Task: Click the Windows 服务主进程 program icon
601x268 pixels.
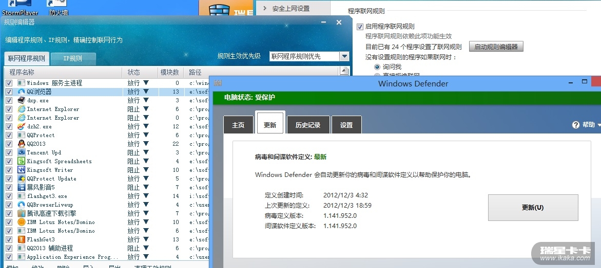Action: pyautogui.click(x=21, y=83)
